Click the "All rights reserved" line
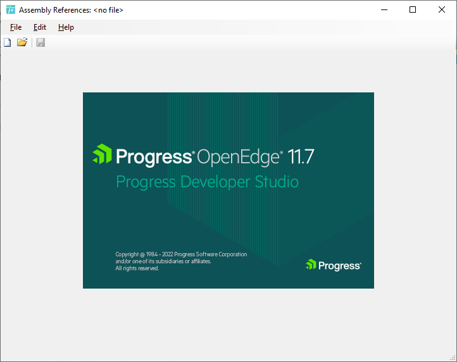Image resolution: width=457 pixels, height=362 pixels. tap(137, 268)
